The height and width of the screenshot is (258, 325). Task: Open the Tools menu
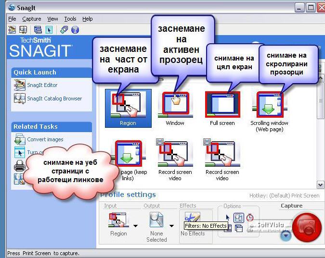(70, 19)
